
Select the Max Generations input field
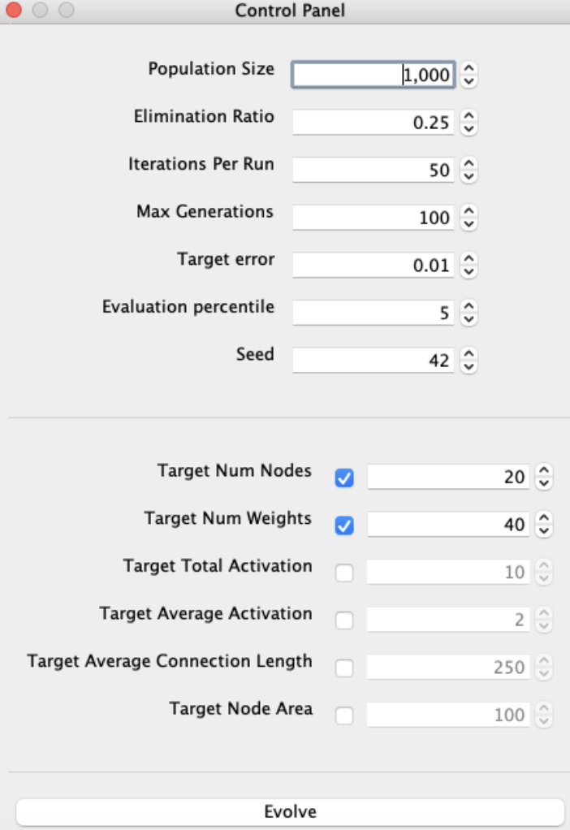tap(373, 218)
